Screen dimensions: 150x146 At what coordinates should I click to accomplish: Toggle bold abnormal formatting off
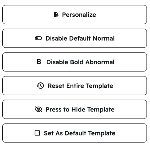point(75,62)
